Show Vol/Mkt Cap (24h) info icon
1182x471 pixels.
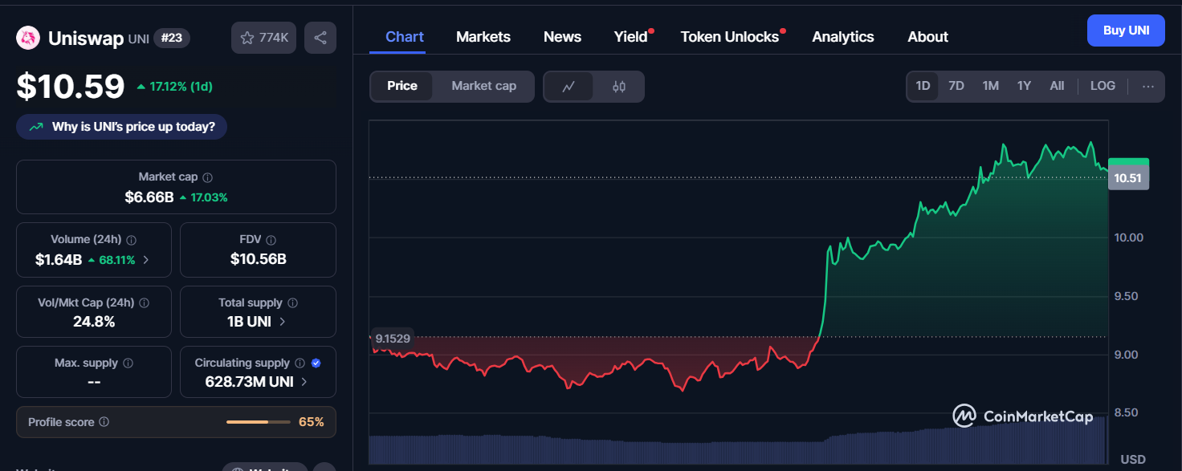point(144,303)
